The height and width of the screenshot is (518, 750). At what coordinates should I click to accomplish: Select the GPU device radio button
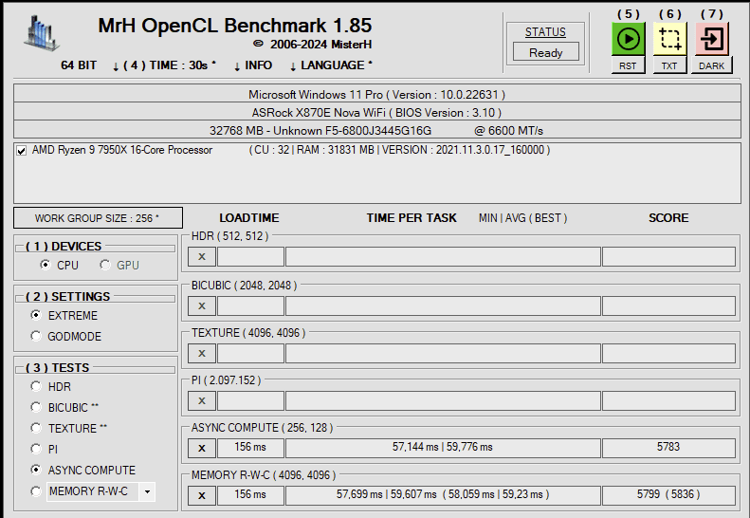(105, 265)
